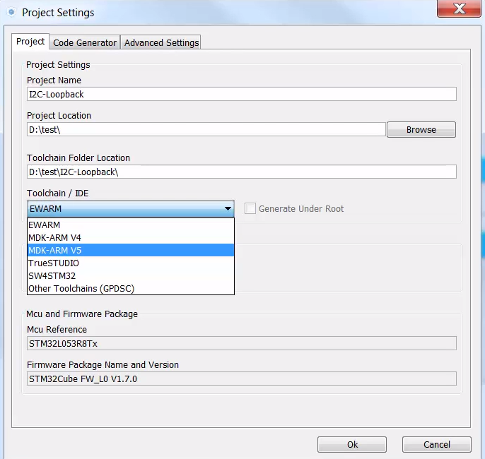This screenshot has height=459, width=485.
Task: Switch to the Project tab
Action: 30,42
